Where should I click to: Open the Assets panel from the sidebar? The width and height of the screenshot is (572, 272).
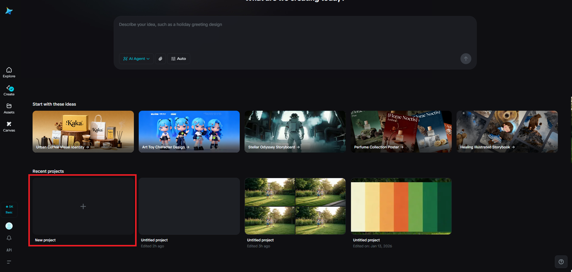point(9,108)
